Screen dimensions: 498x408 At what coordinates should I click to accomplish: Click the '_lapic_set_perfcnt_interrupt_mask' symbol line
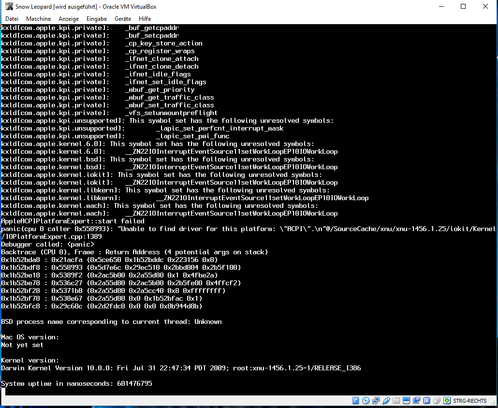(142, 128)
